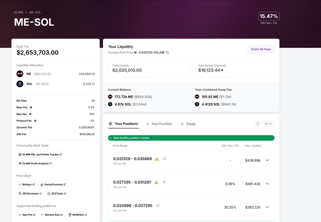321x222 pixels.
Task: Open the 1% slippage settings button
Action: 268,124
